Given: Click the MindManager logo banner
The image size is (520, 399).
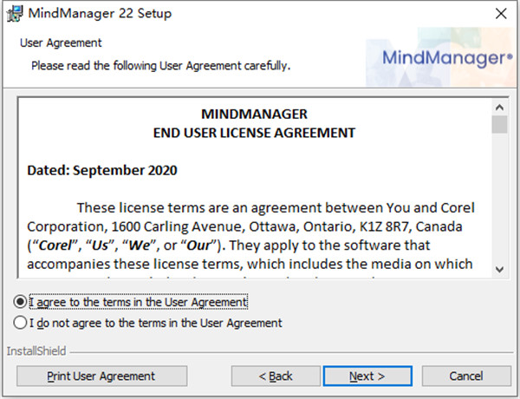Looking at the screenshot, I should pos(441,57).
